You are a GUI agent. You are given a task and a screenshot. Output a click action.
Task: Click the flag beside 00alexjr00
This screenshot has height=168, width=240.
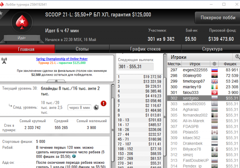tap(215, 76)
